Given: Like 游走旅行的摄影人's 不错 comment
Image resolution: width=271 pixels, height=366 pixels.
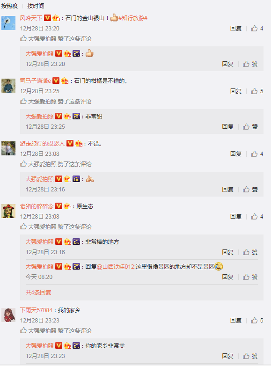Looking at the screenshot, I should point(257,154).
